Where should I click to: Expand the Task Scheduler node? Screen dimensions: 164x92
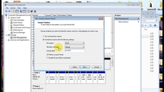9,20
